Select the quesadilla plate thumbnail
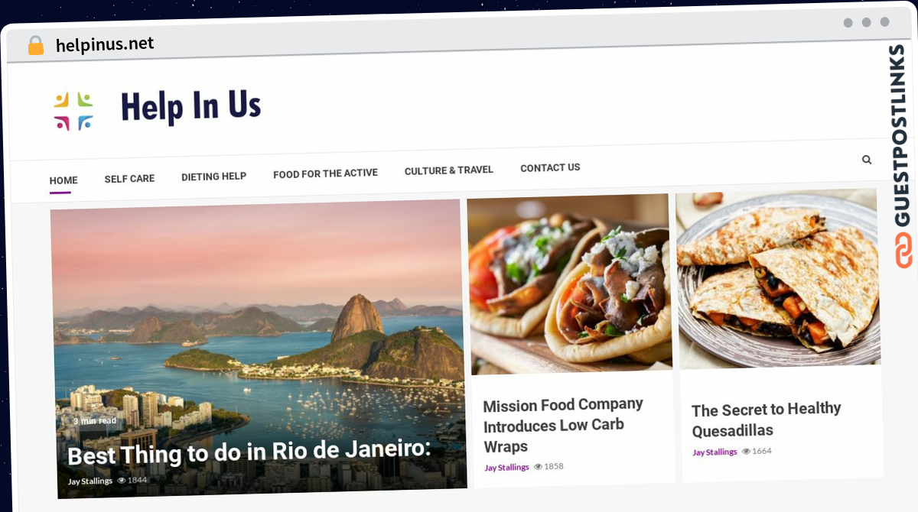 tap(777, 279)
